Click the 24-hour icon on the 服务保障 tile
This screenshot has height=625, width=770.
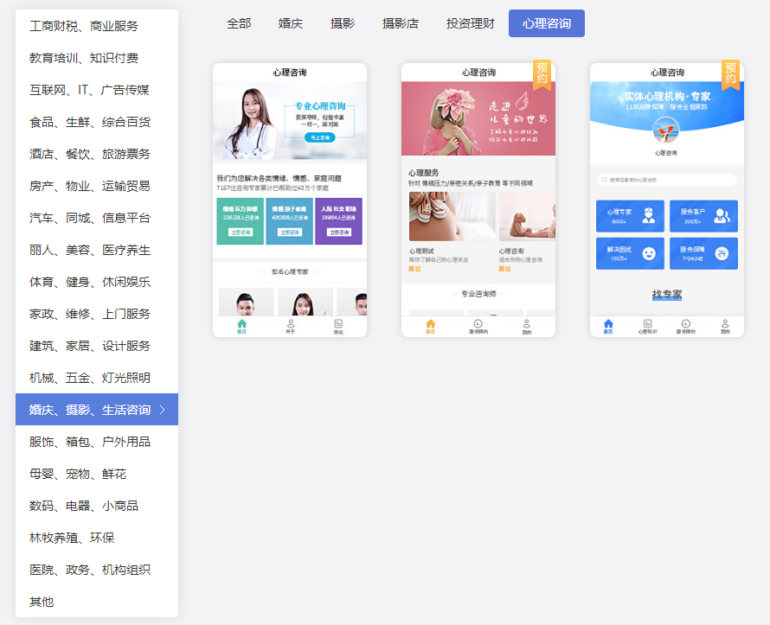click(x=722, y=253)
